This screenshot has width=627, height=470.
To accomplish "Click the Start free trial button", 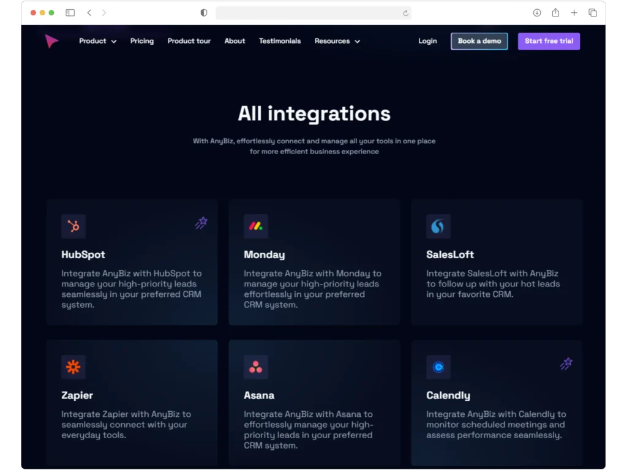I will click(x=549, y=41).
